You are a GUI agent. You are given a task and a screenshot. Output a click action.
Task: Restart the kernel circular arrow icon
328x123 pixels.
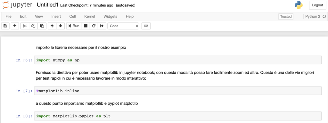[94, 26]
